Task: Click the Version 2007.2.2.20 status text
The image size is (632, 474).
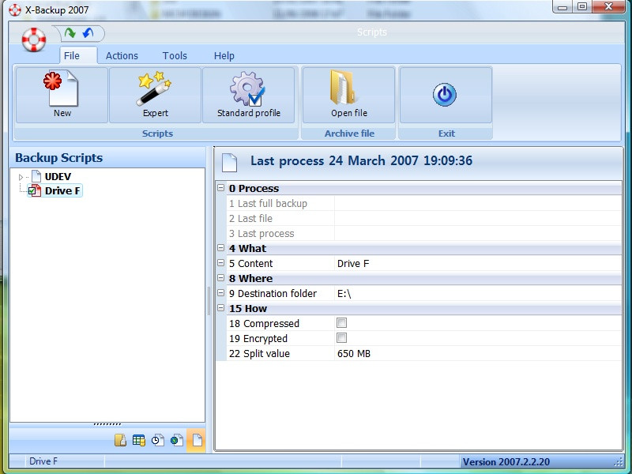Action: coord(506,462)
